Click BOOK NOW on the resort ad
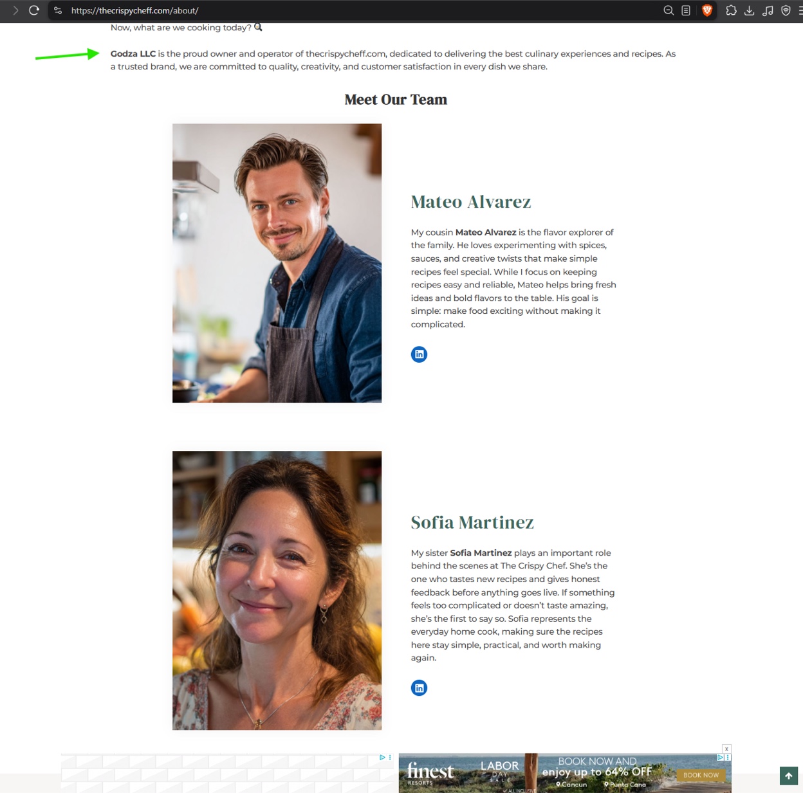The height and width of the screenshot is (793, 803). coord(701,775)
